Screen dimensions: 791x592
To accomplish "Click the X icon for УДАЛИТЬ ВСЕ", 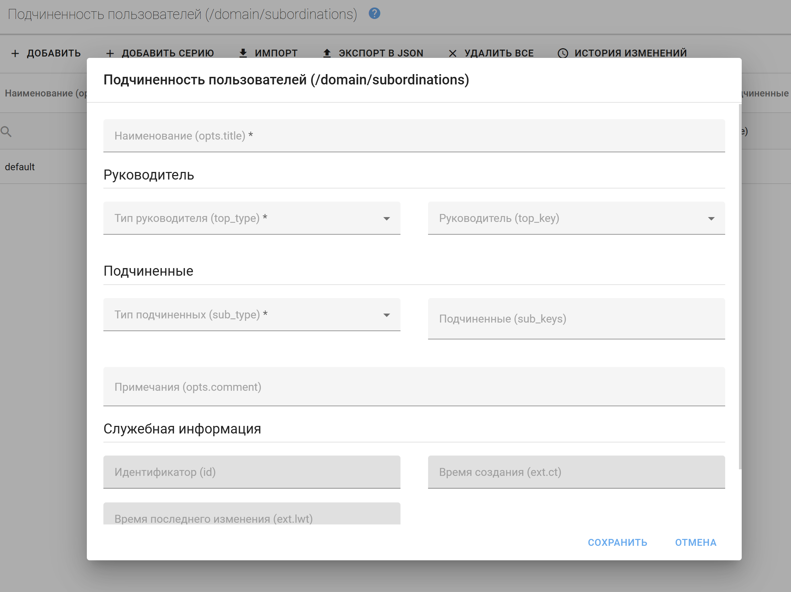I will pyautogui.click(x=452, y=54).
